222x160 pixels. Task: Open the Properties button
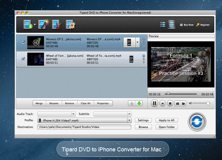(x=103, y=103)
